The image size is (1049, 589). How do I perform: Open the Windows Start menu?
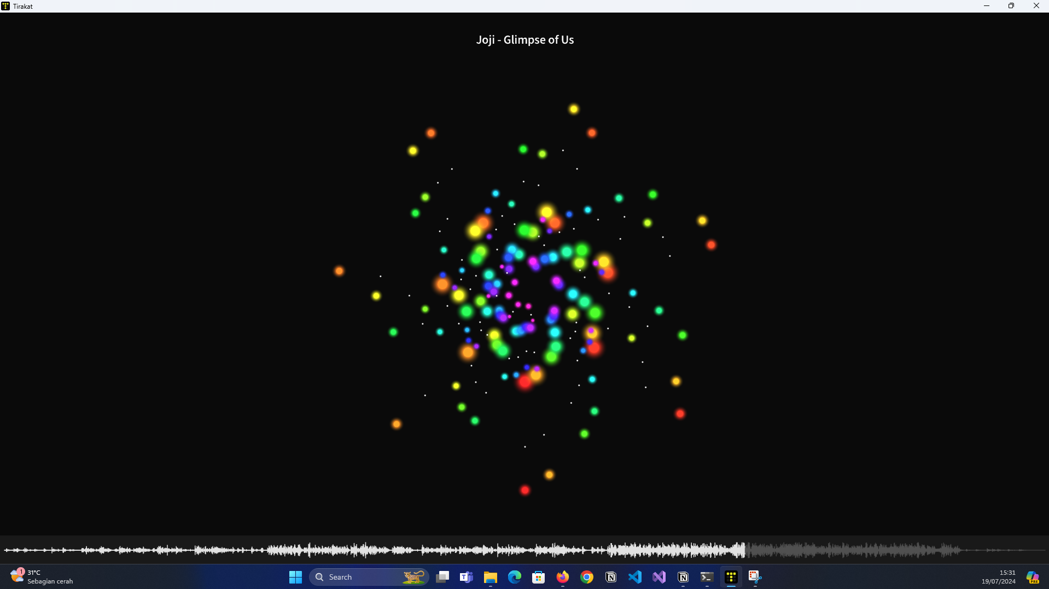pos(295,577)
